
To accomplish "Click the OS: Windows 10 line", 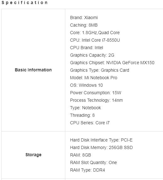I will click(86, 85).
